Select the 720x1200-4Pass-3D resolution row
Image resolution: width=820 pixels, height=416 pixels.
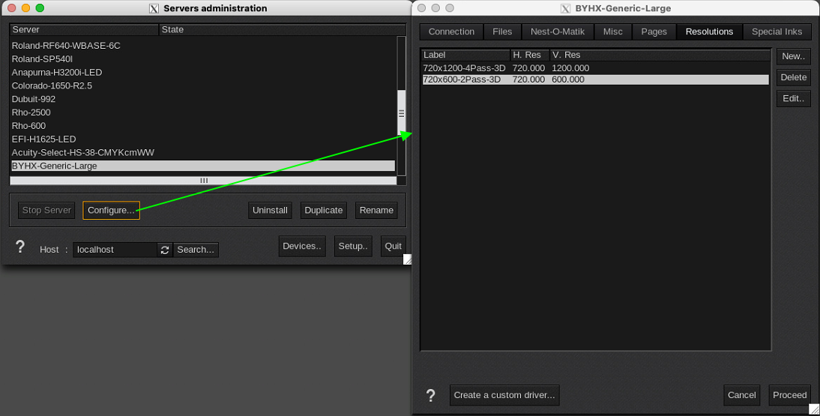464,68
